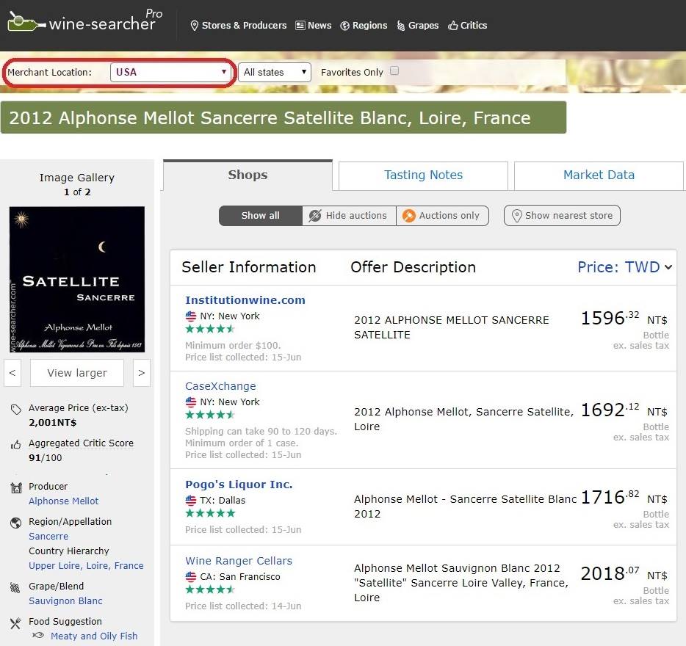Click the fork and knife Food Suggestion icon

(15, 623)
